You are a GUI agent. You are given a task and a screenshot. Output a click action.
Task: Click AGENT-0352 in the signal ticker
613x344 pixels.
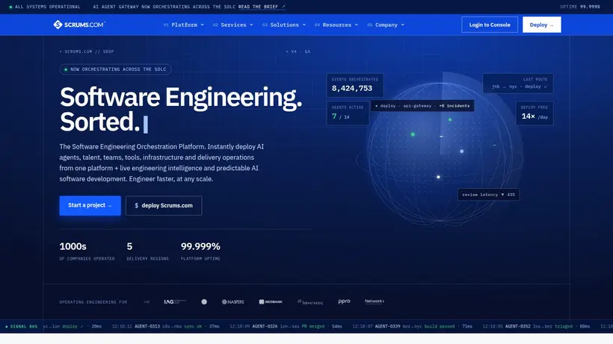[x=517, y=326]
